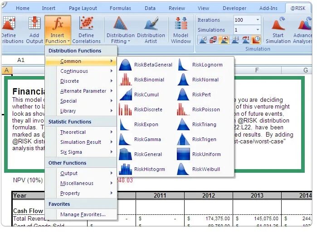
Task: Insert the RiskBinomial distribution
Action: (x=146, y=80)
